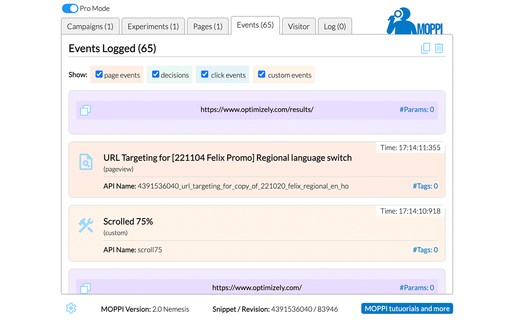
Task: Copy all logged events icon
Action: click(425, 48)
